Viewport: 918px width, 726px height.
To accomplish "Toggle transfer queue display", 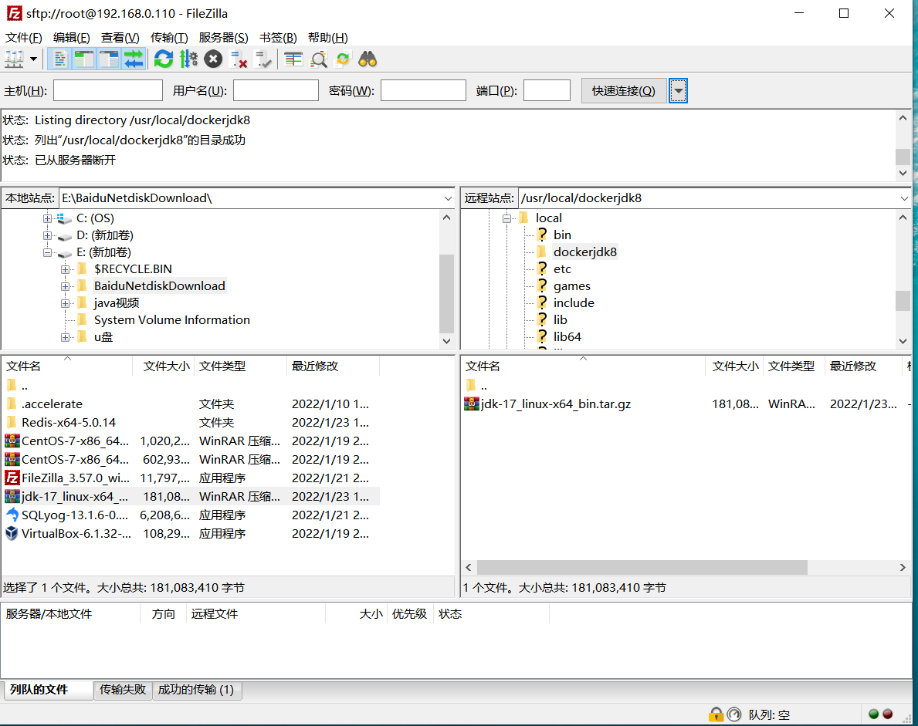I will point(134,59).
